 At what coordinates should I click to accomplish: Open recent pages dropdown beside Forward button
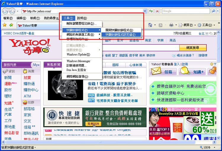(x=17, y=11)
